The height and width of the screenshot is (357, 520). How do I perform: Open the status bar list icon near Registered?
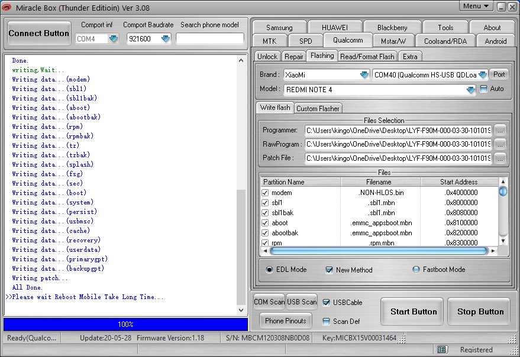click(x=441, y=349)
